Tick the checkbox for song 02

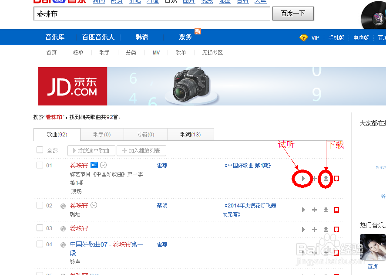pyautogui.click(x=40, y=205)
